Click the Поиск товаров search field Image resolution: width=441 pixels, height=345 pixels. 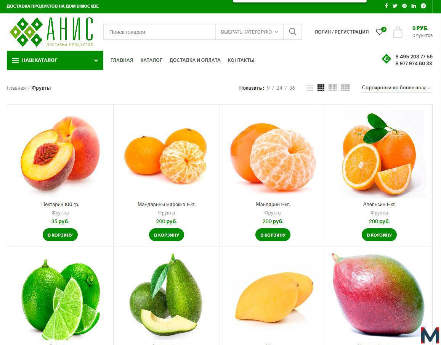(159, 32)
